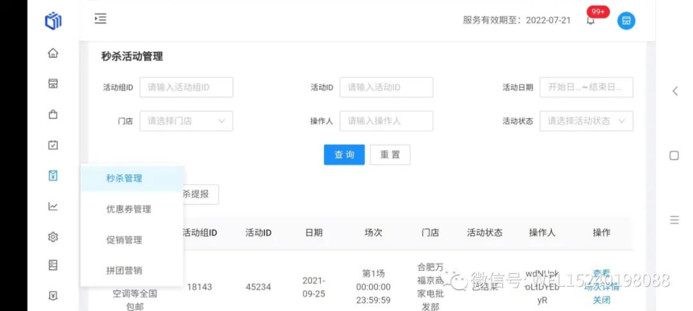Viewport: 693px width, 311px height.
Task: Toggle the sidebar collapse menu icon
Action: 101,18
